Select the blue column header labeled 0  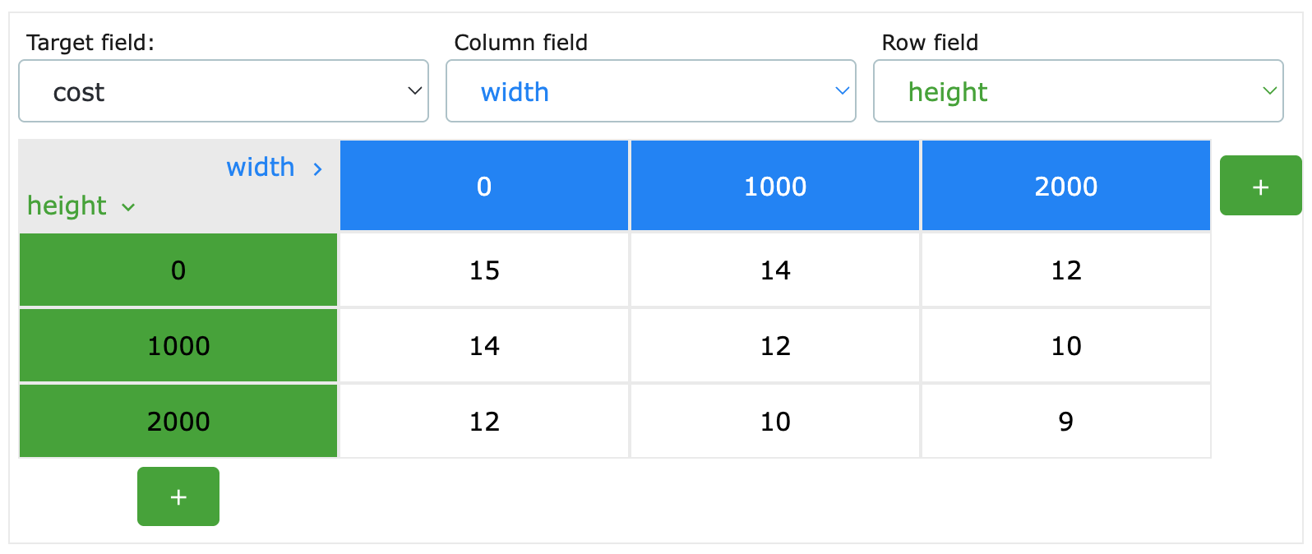[x=483, y=186]
